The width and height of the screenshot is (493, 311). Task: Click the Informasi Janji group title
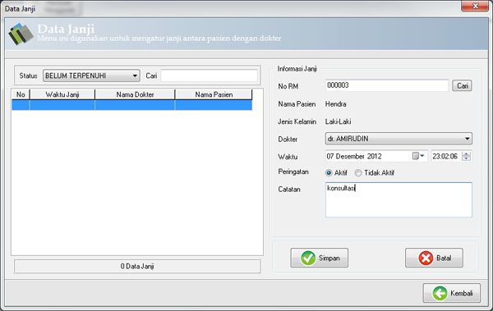[297, 69]
